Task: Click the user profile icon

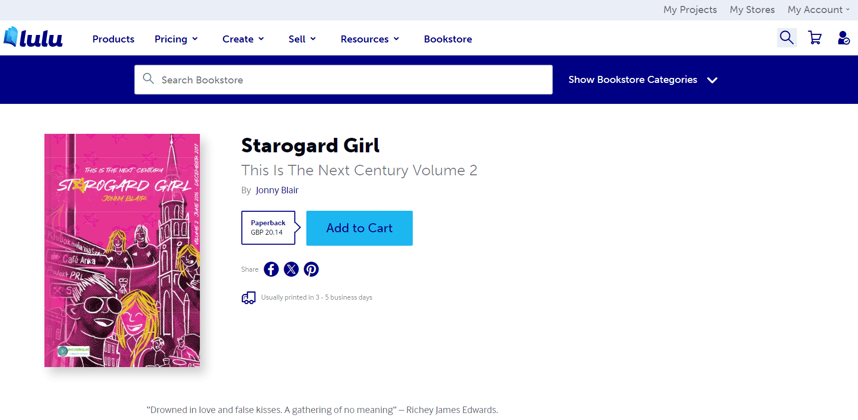Action: [844, 38]
